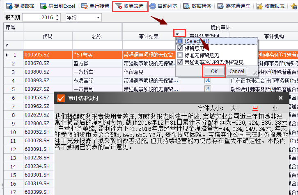Set font size to 大
298x195 pixels.
coord(234,108)
